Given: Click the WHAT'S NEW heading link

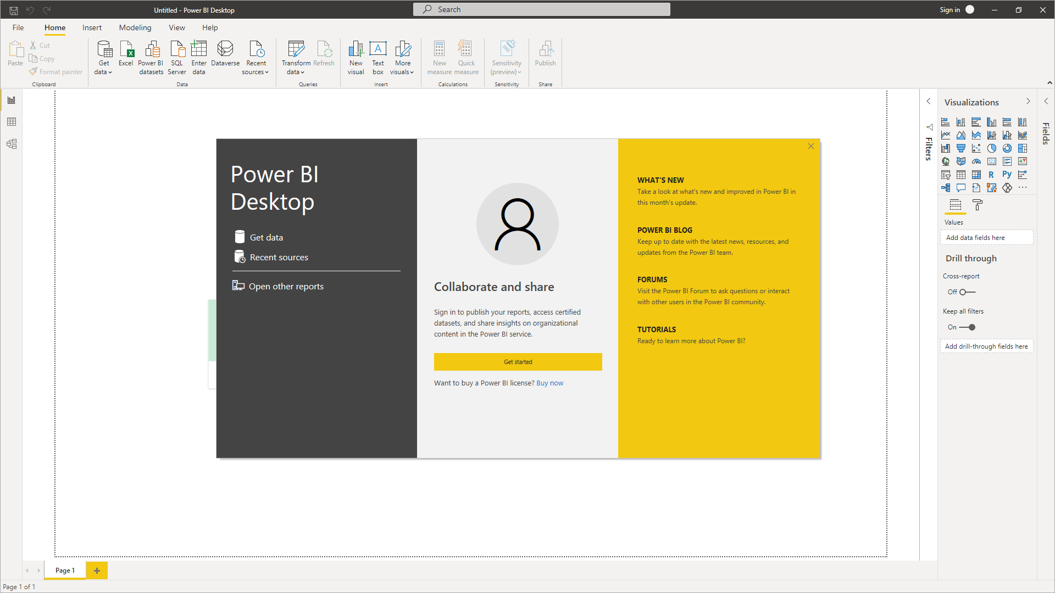Looking at the screenshot, I should (660, 180).
